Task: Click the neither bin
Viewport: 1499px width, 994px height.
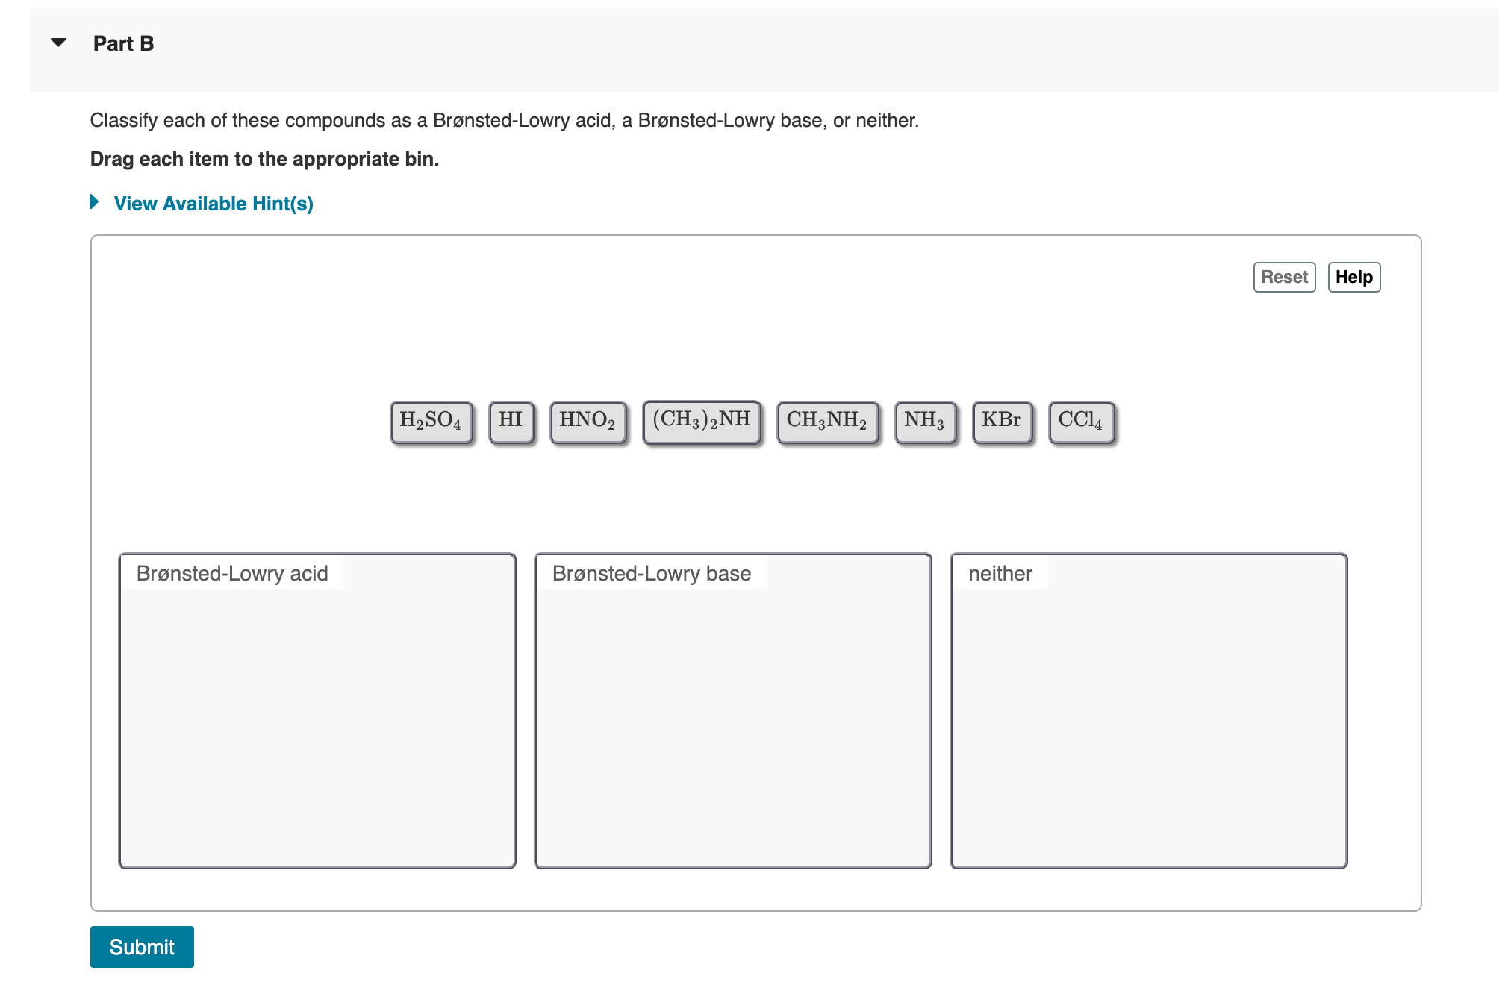Action: [1149, 709]
